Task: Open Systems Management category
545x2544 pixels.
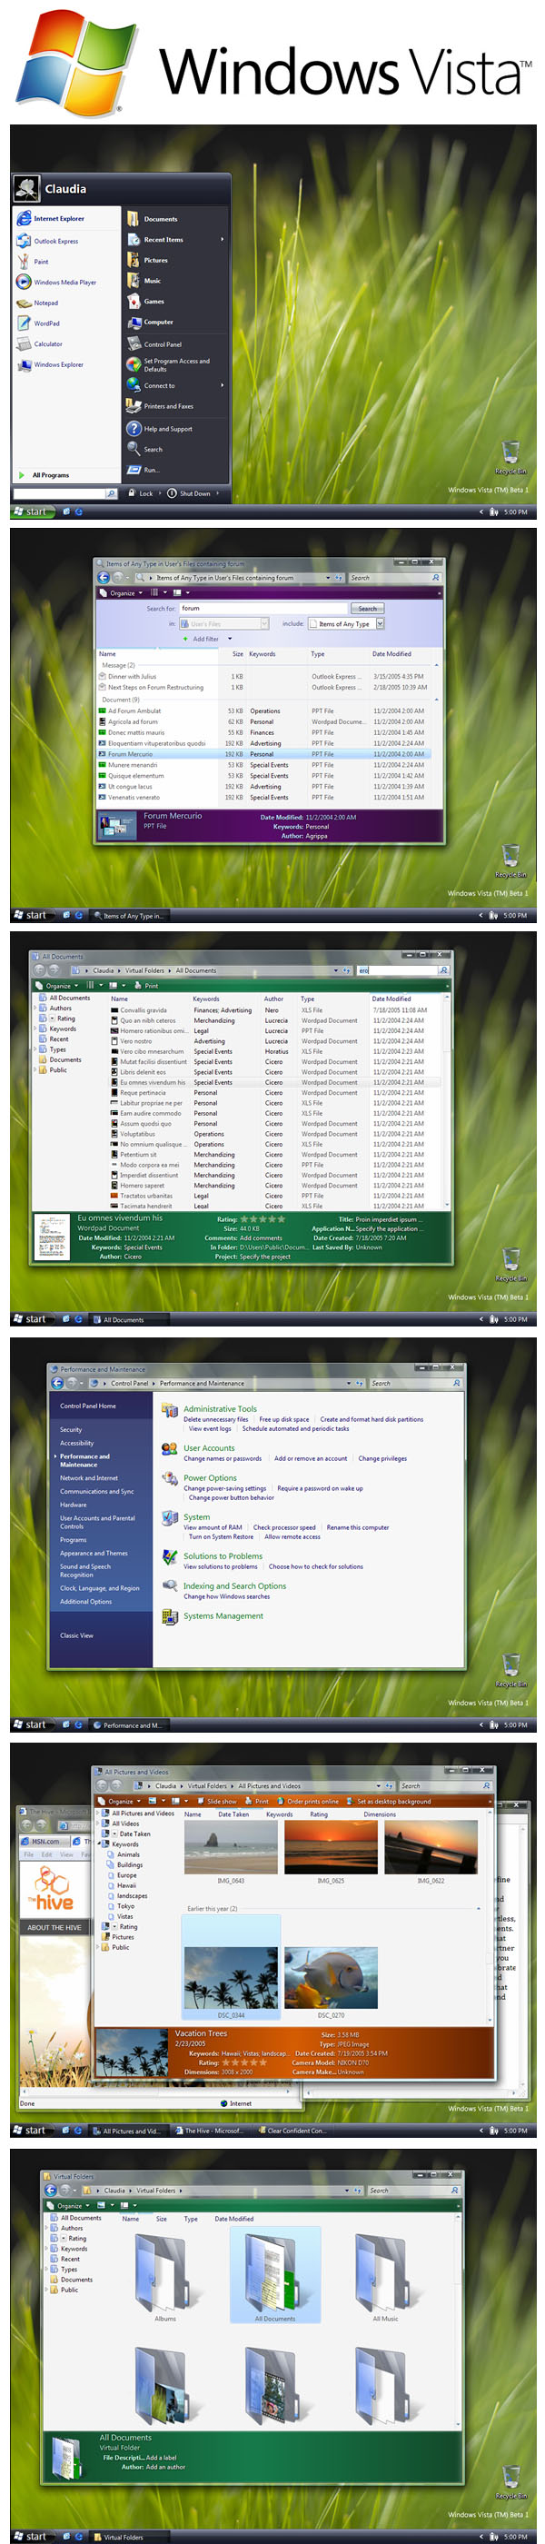Action: coord(223,1615)
